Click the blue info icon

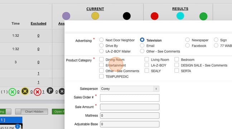[x=18, y=127]
